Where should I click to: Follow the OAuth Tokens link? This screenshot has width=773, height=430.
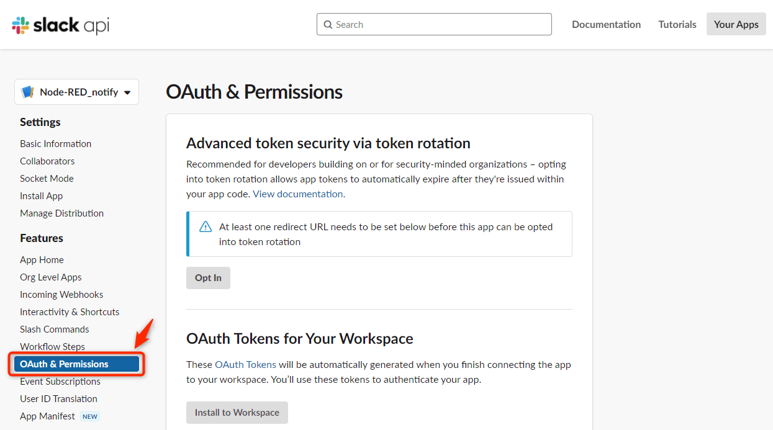(245, 364)
